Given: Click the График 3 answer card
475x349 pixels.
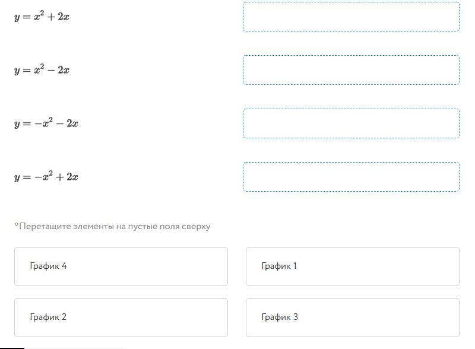Looking at the screenshot, I should click(353, 318).
